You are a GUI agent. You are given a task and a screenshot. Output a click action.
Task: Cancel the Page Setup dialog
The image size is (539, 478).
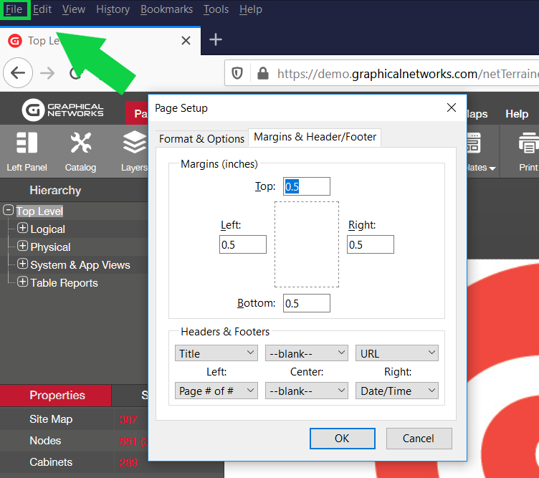click(x=419, y=439)
